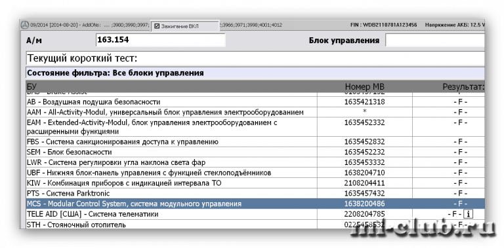504x248 pixels.
Task: Click the - F - result for PTS row
Action: pyautogui.click(x=461, y=193)
